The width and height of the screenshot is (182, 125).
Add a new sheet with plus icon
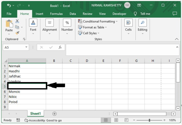(54, 114)
